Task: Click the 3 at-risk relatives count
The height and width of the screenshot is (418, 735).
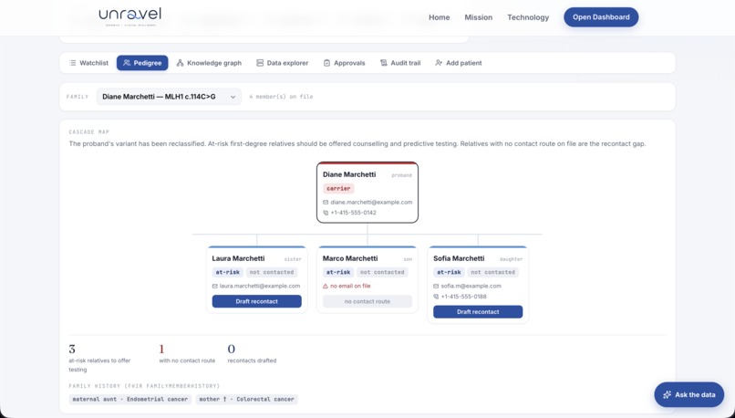Action: [x=72, y=349]
